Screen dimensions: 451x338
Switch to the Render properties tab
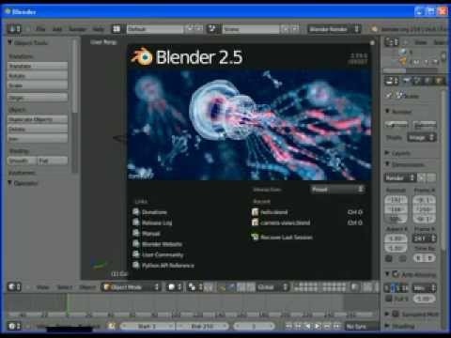pyautogui.click(x=407, y=81)
